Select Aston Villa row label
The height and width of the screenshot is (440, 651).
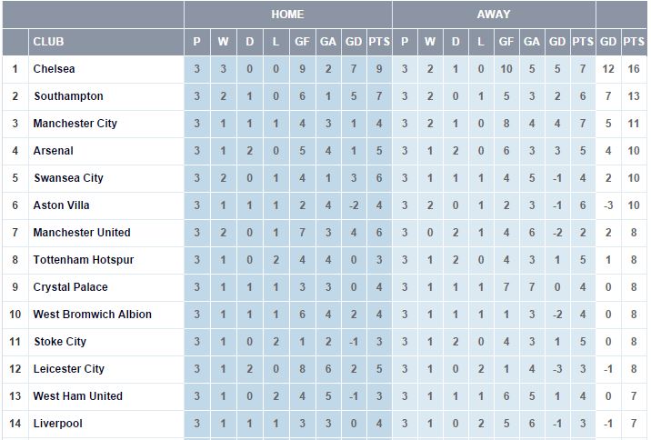[61, 205]
